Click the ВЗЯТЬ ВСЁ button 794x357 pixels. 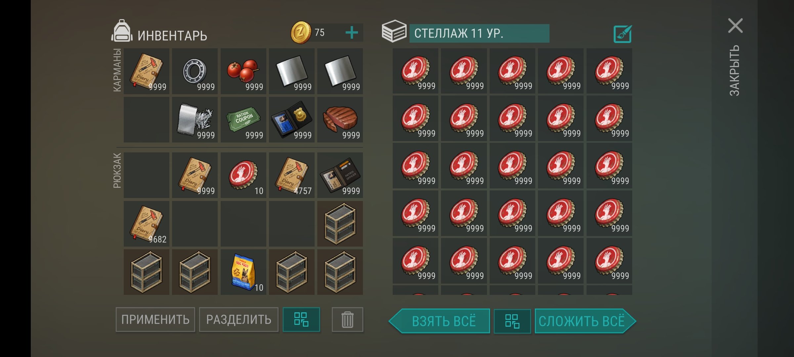coord(440,321)
